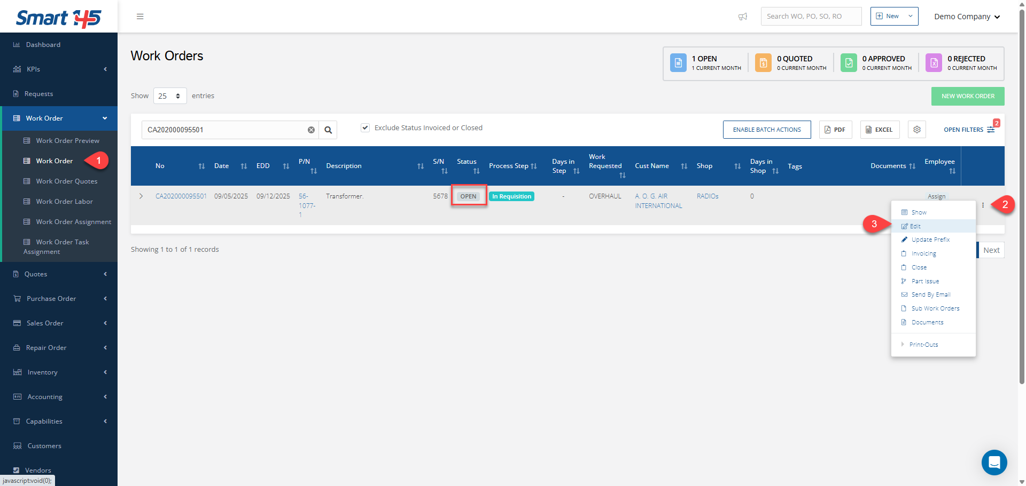Open the New dropdown button

(894, 16)
